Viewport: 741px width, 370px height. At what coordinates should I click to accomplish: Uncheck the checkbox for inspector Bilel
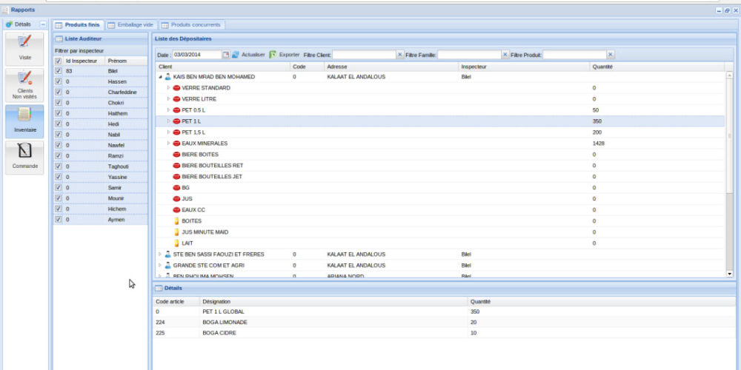click(x=59, y=71)
